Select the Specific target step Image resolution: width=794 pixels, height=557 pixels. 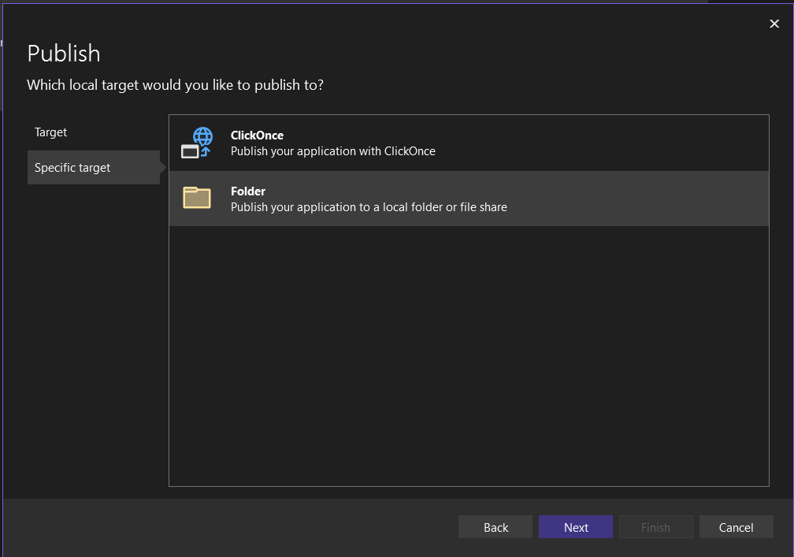click(x=94, y=168)
